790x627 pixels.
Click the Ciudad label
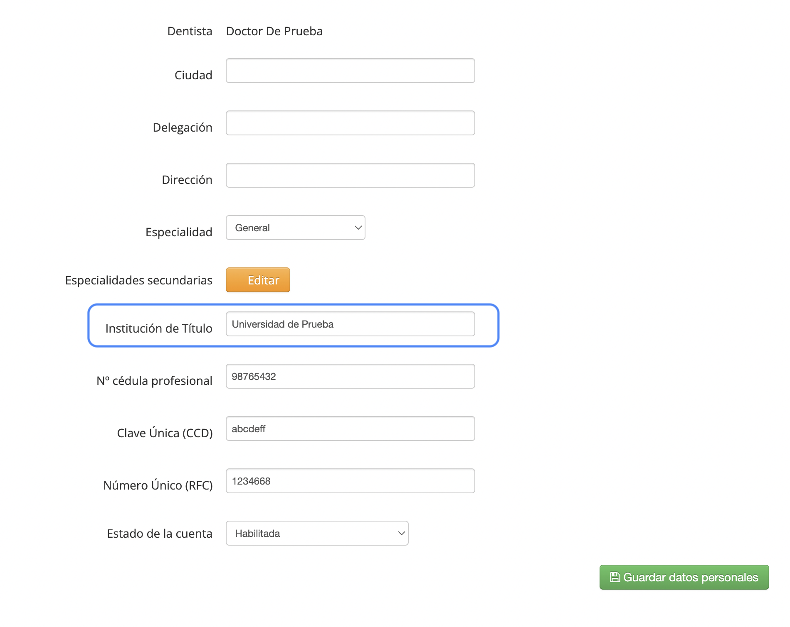pos(193,75)
